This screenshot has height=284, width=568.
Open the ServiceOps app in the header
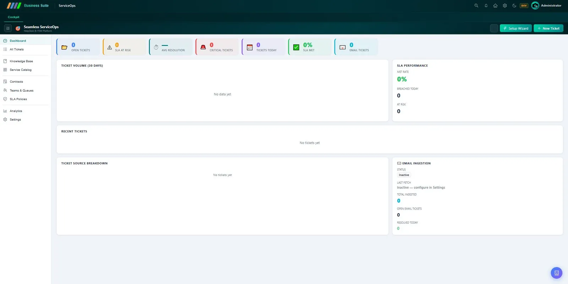(67, 6)
